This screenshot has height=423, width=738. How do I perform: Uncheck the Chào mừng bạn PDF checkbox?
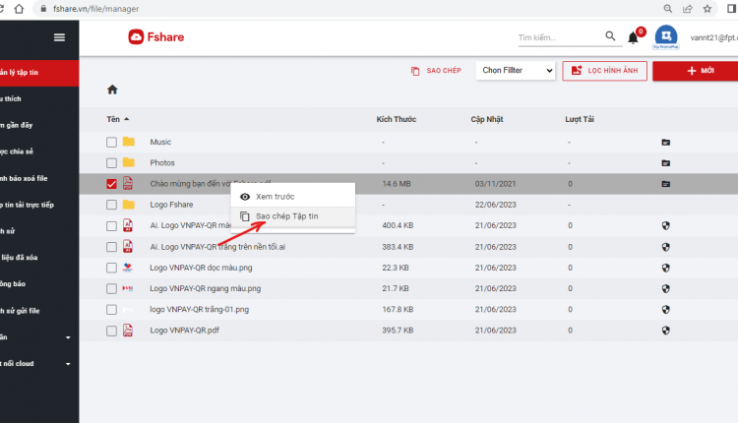click(x=111, y=184)
